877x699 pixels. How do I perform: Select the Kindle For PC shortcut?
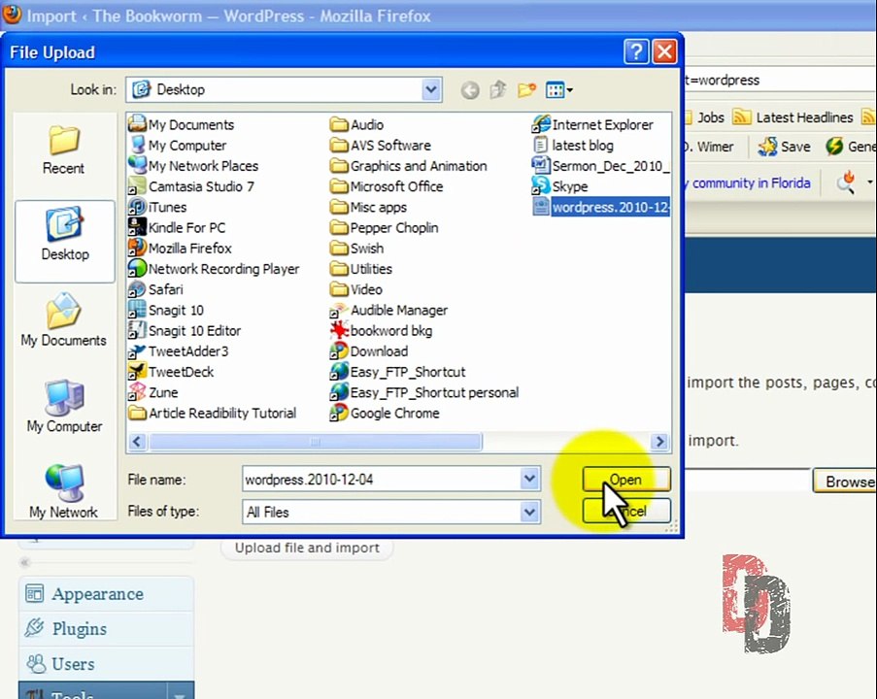coord(178,227)
